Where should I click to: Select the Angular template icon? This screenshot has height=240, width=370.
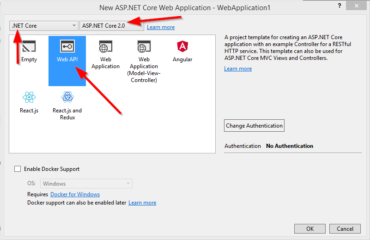[x=182, y=47]
